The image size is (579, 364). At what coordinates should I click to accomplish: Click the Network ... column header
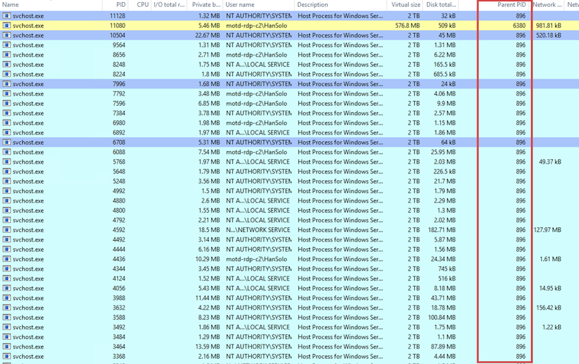click(x=547, y=5)
